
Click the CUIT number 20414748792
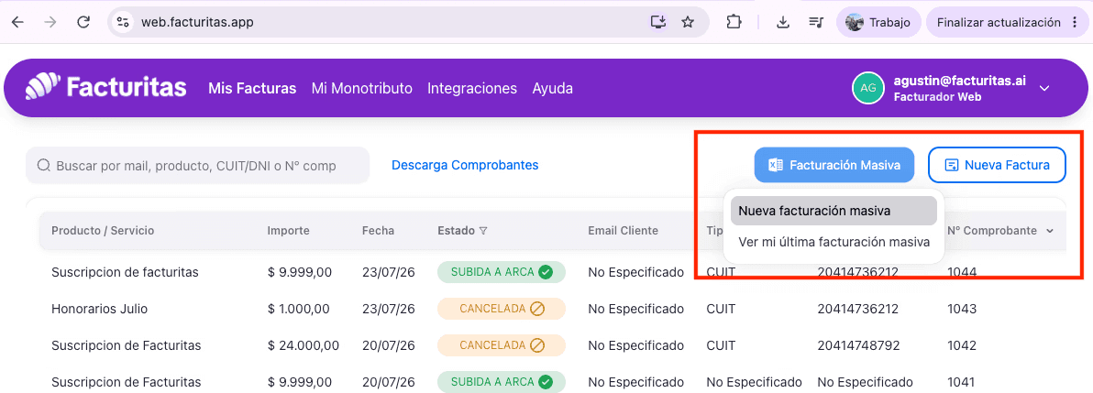click(x=858, y=345)
